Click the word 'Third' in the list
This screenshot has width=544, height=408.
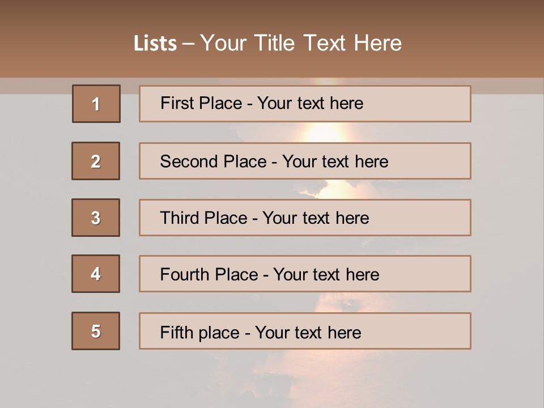(x=178, y=218)
